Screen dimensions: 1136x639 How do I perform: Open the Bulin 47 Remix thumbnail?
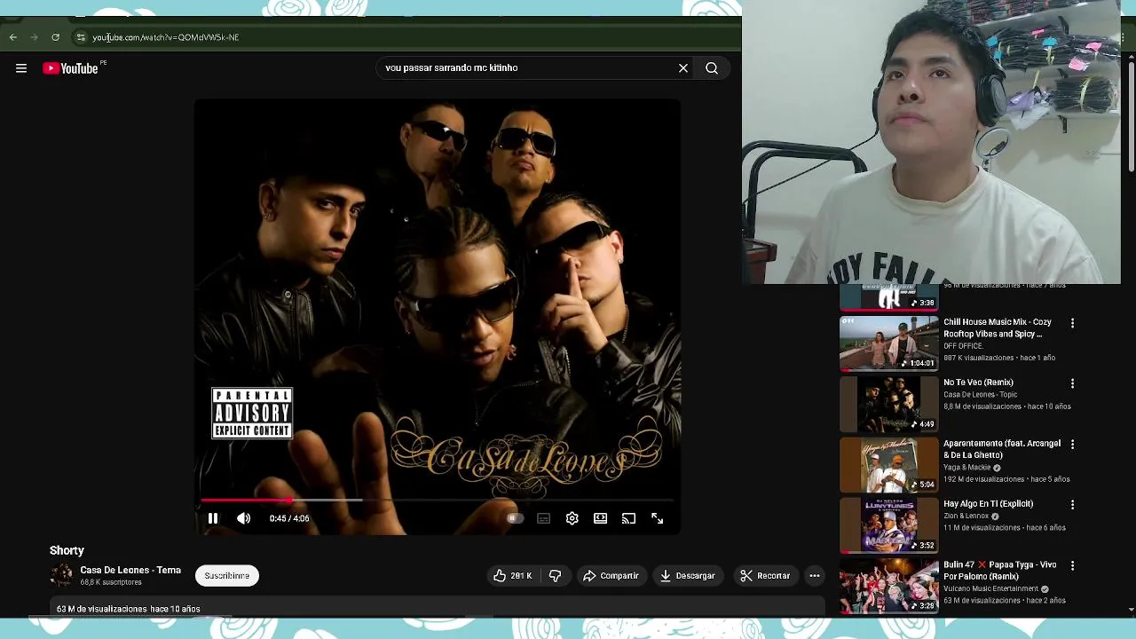click(x=888, y=585)
